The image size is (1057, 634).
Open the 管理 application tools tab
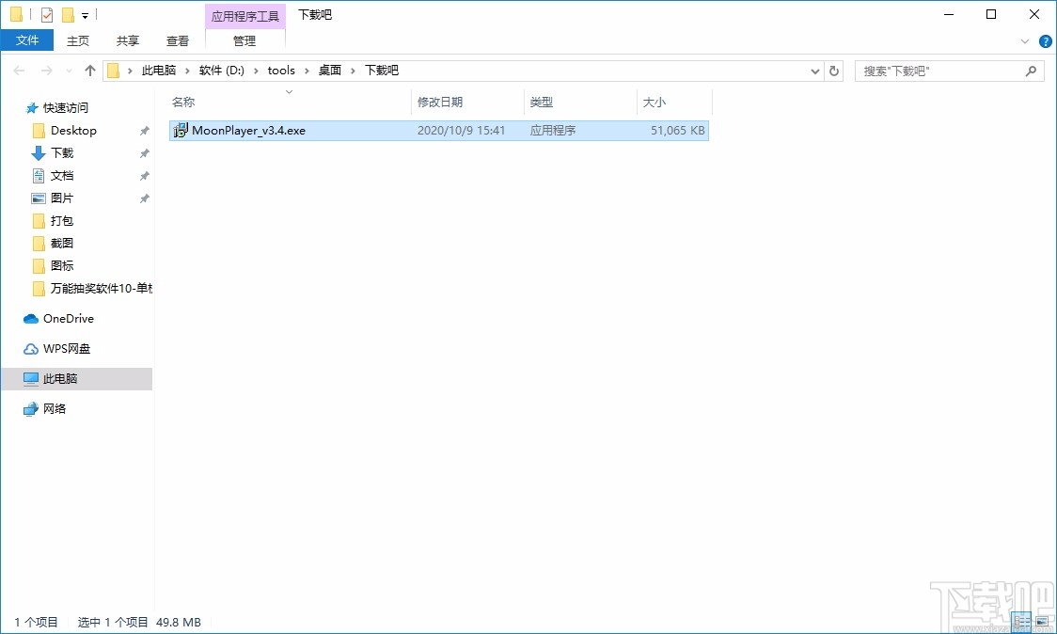(244, 40)
